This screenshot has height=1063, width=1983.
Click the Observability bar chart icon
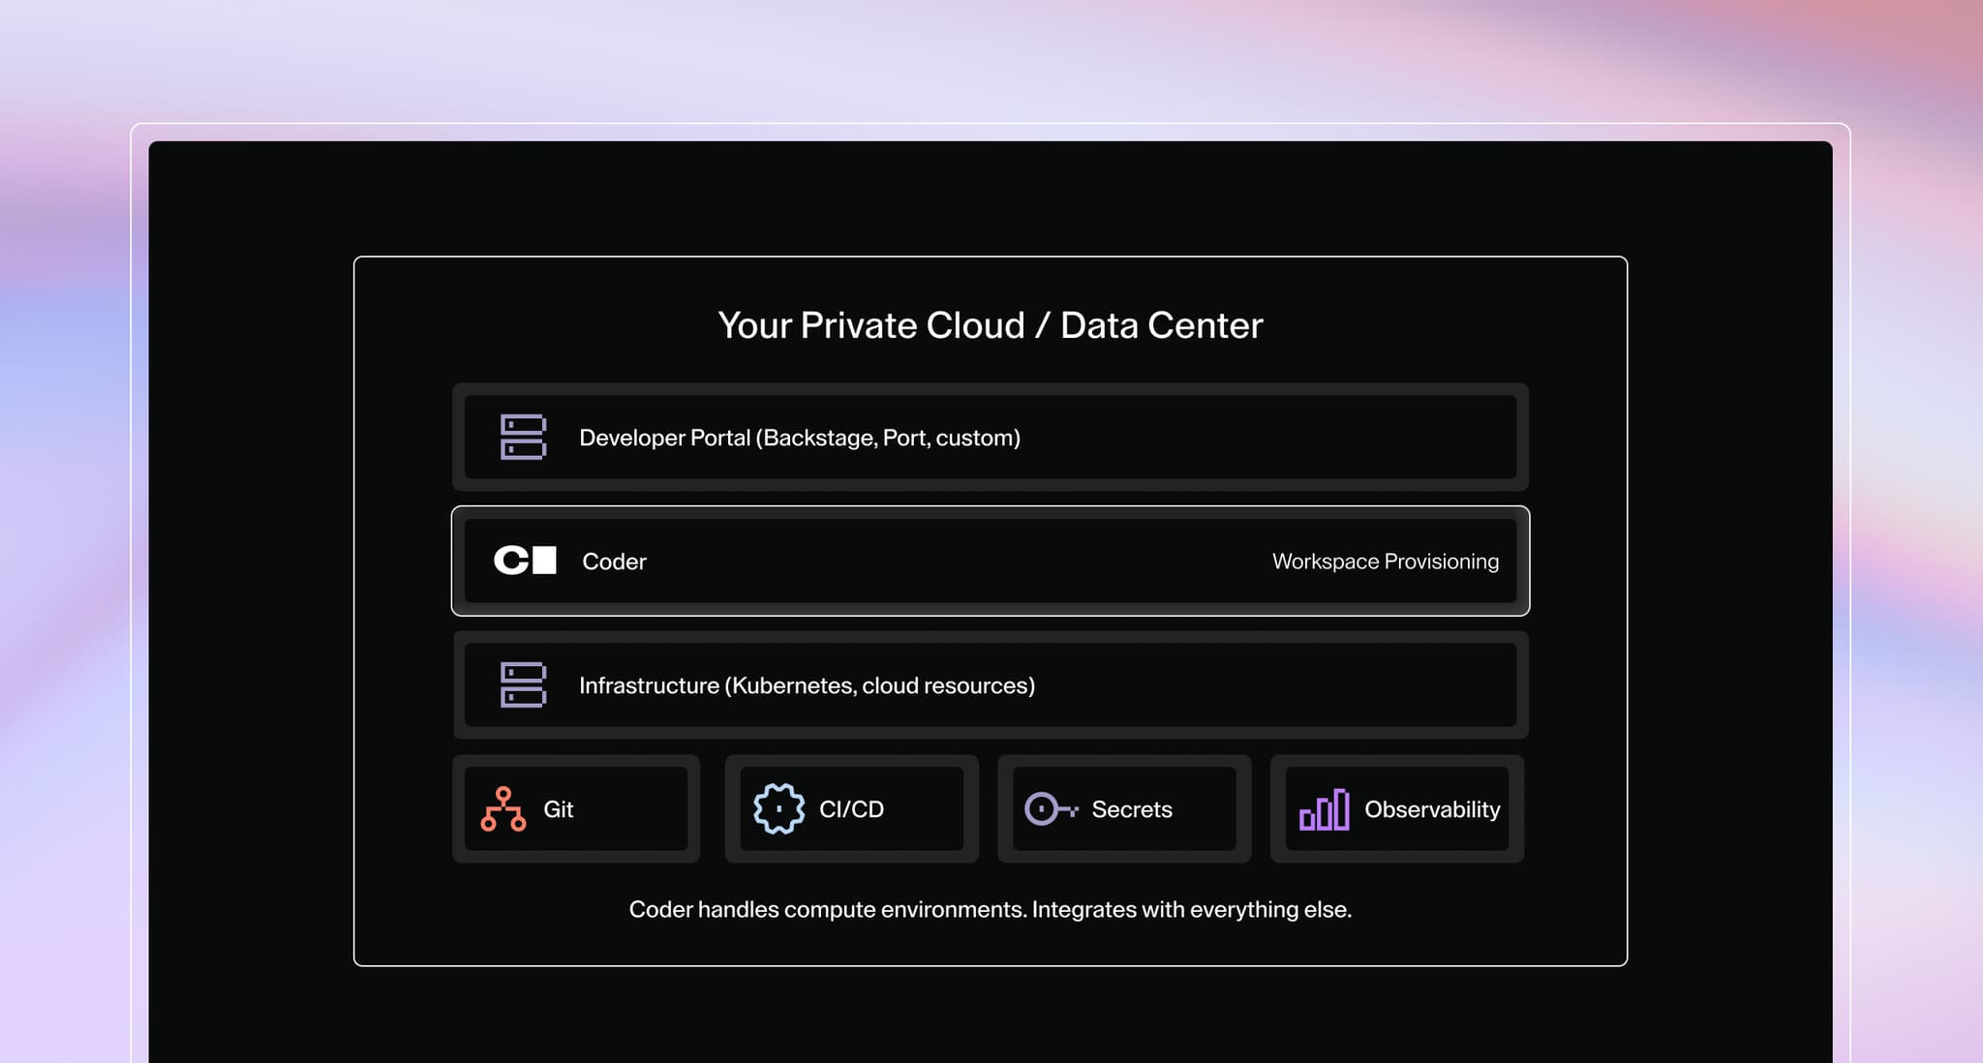pyautogui.click(x=1325, y=809)
